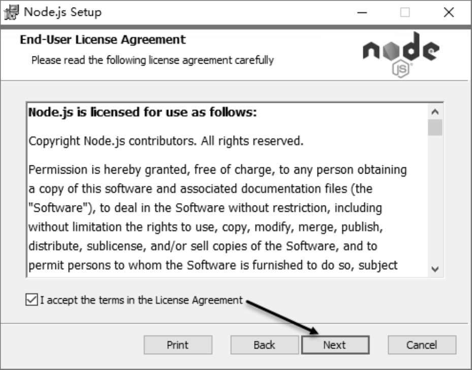Click the "End-User License Agreement" heading

click(103, 39)
